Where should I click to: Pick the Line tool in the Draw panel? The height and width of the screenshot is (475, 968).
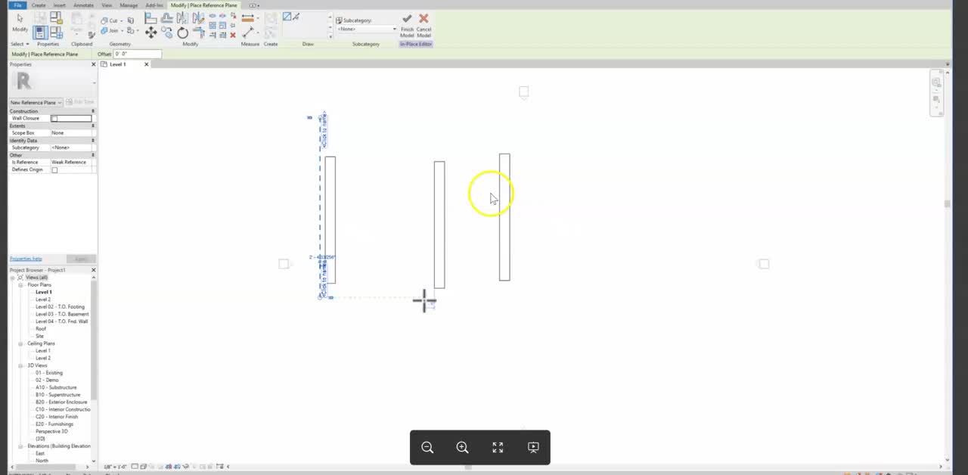pyautogui.click(x=287, y=17)
